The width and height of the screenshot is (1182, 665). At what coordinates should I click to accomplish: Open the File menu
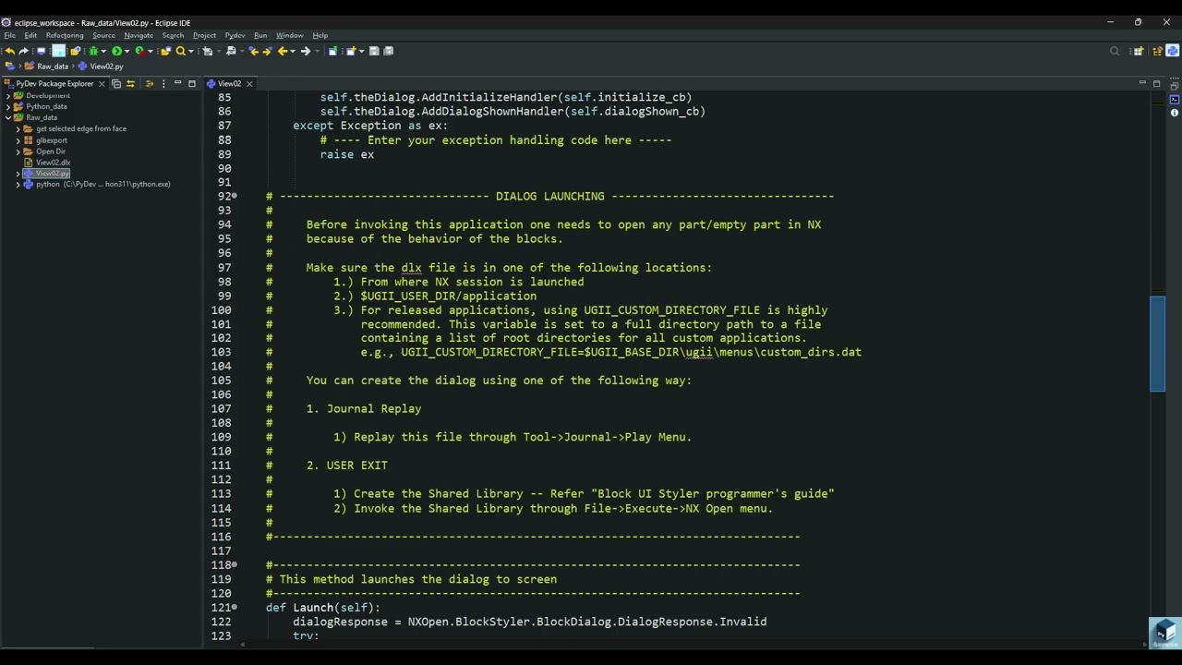coord(9,35)
